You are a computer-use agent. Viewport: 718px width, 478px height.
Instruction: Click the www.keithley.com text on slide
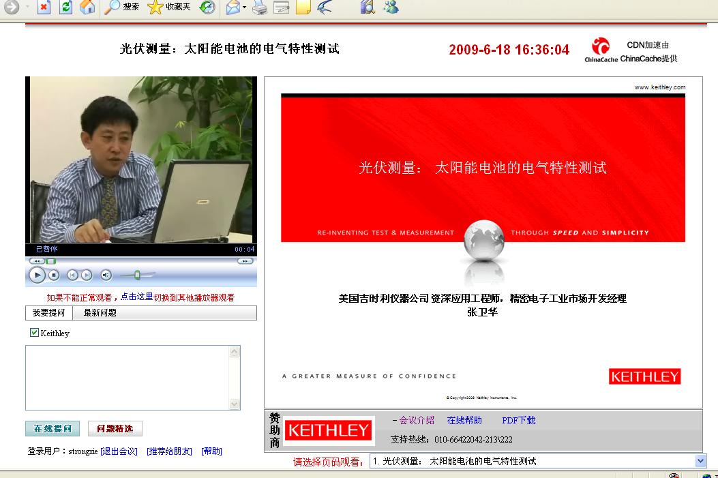pos(660,87)
